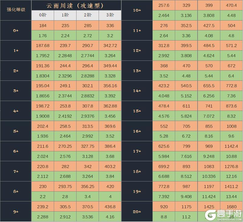Select the 1阶 column header
Viewport: 243px width, 222px height.
point(65,15)
